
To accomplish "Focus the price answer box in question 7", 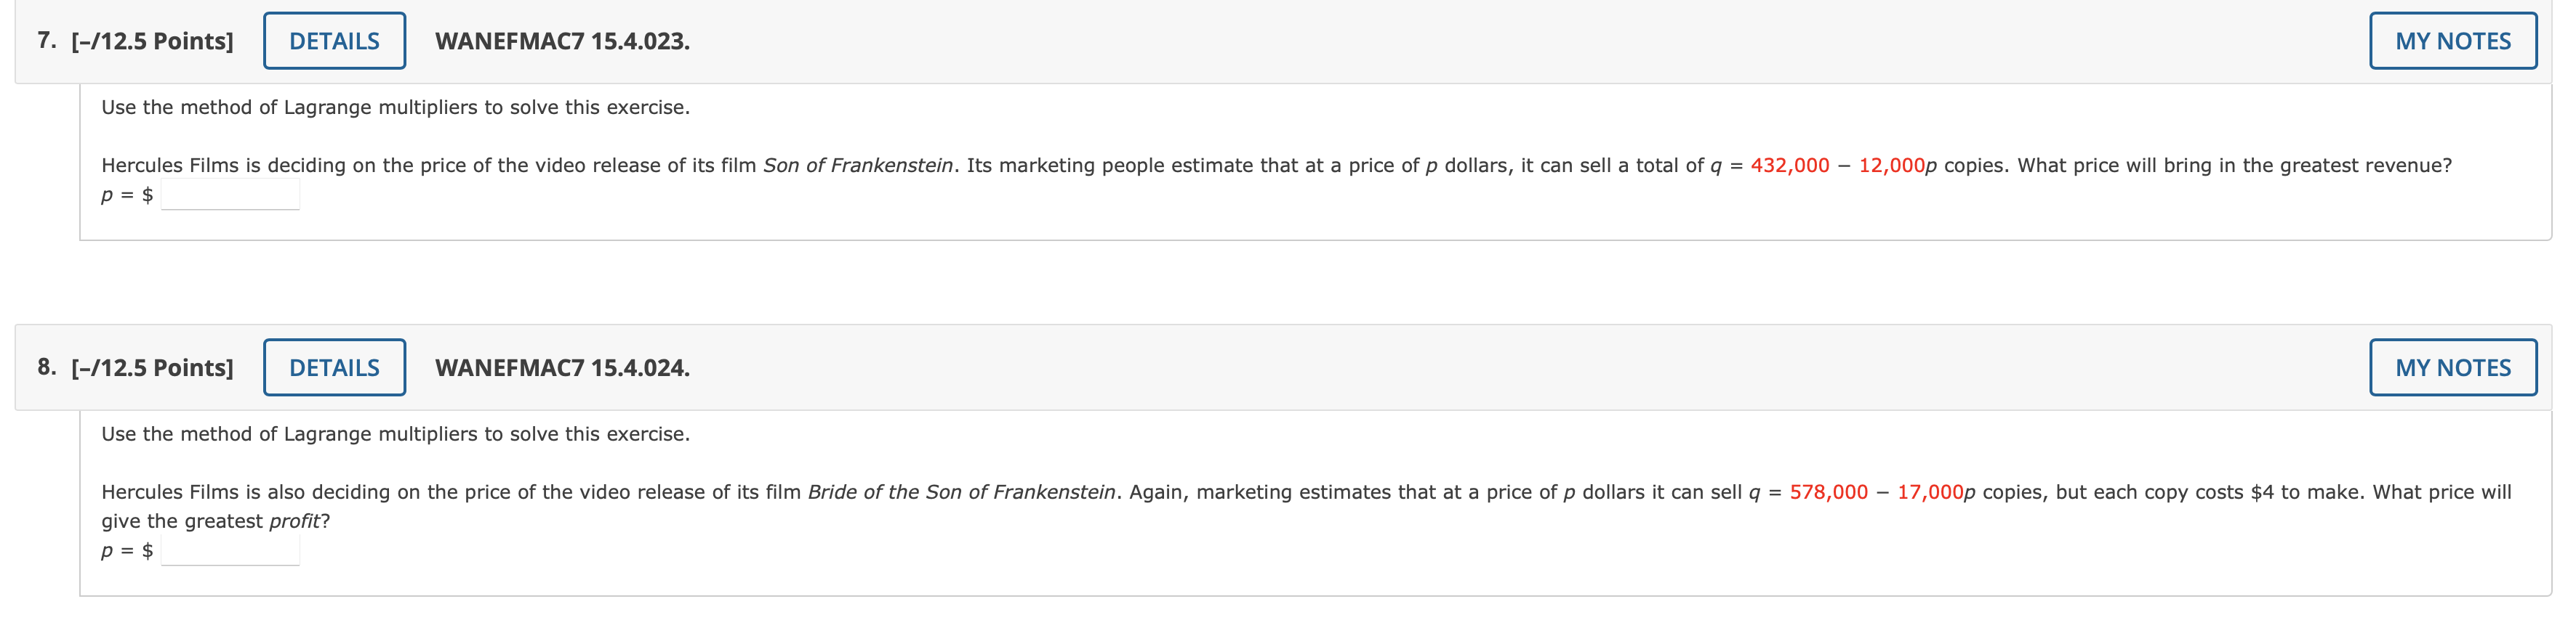I will (x=230, y=195).
